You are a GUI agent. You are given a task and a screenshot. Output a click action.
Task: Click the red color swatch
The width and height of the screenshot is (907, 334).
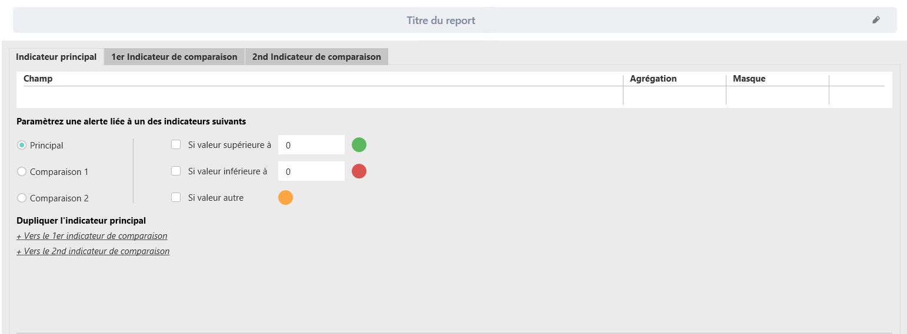359,171
